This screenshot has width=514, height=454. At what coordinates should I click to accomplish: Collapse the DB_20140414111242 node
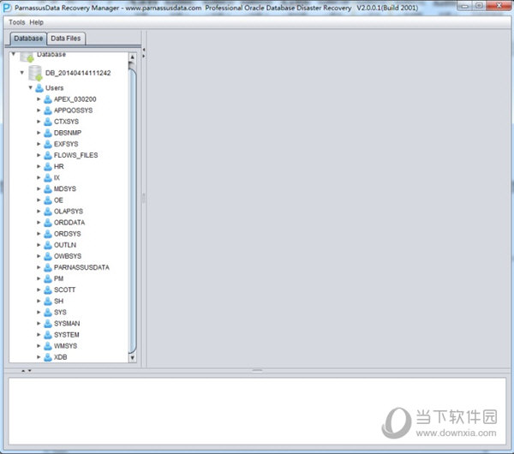coord(21,73)
